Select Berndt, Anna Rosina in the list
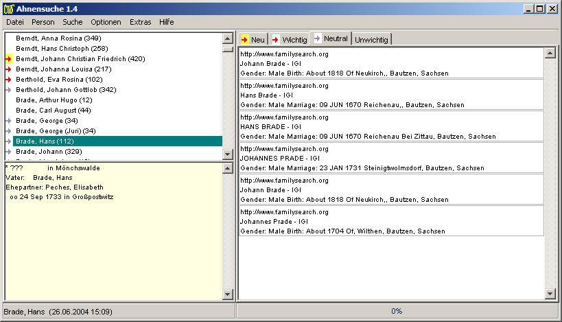562x322 pixels. [x=58, y=38]
